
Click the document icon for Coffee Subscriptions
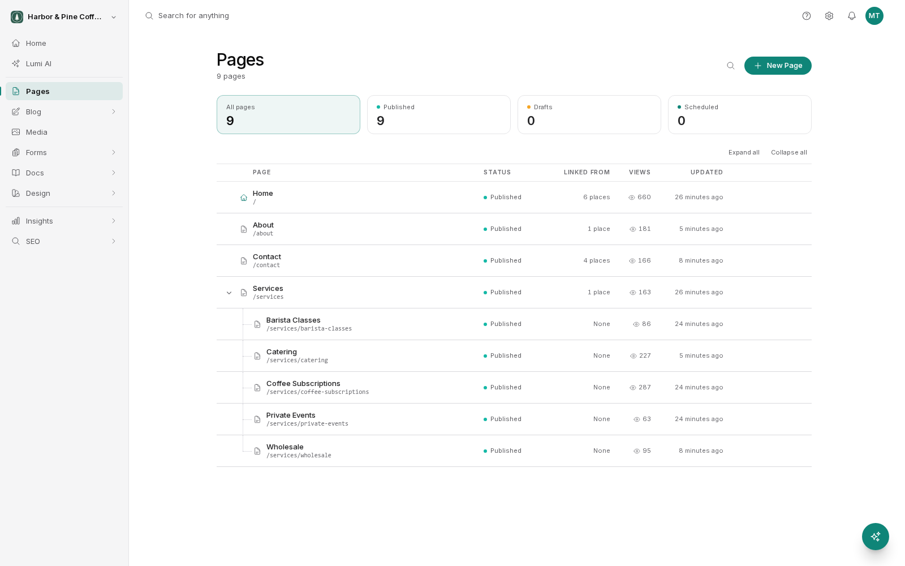pos(257,388)
